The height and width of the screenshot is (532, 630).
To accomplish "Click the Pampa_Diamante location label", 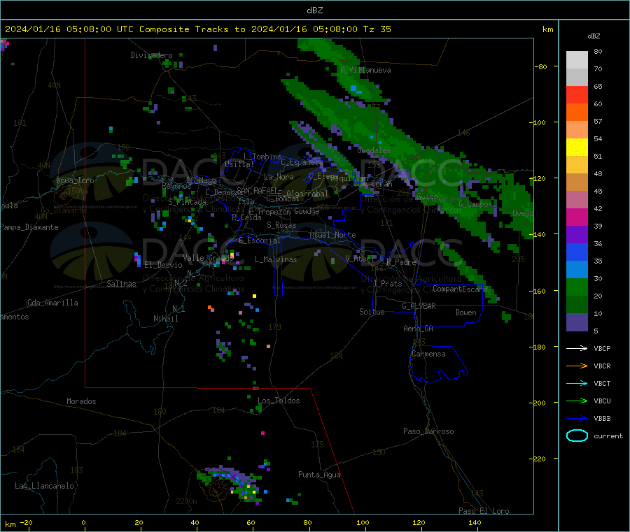I will [29, 227].
